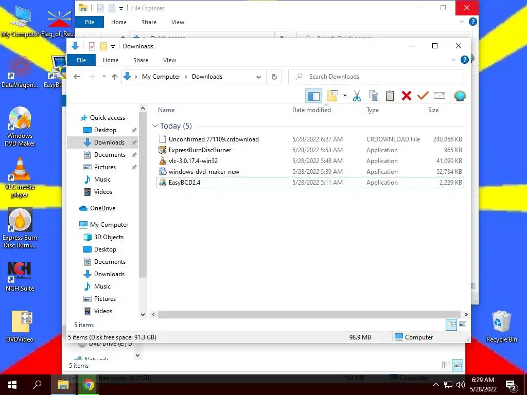Image resolution: width=527 pixels, height=395 pixels.
Task: Select the Unconfirmed 771109.crdownload file
Action: [310, 139]
